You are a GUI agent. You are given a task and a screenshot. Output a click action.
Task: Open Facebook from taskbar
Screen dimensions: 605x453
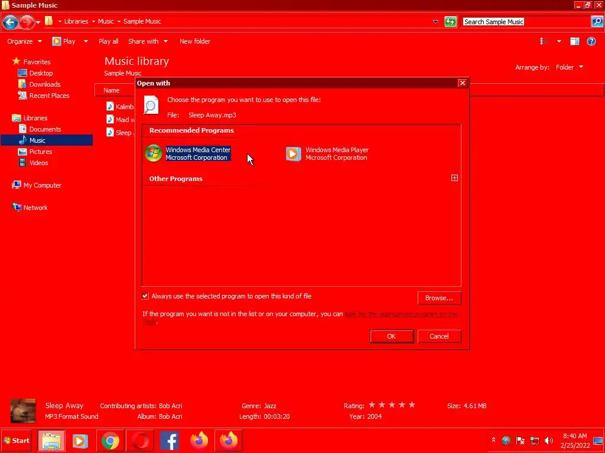pos(170,441)
